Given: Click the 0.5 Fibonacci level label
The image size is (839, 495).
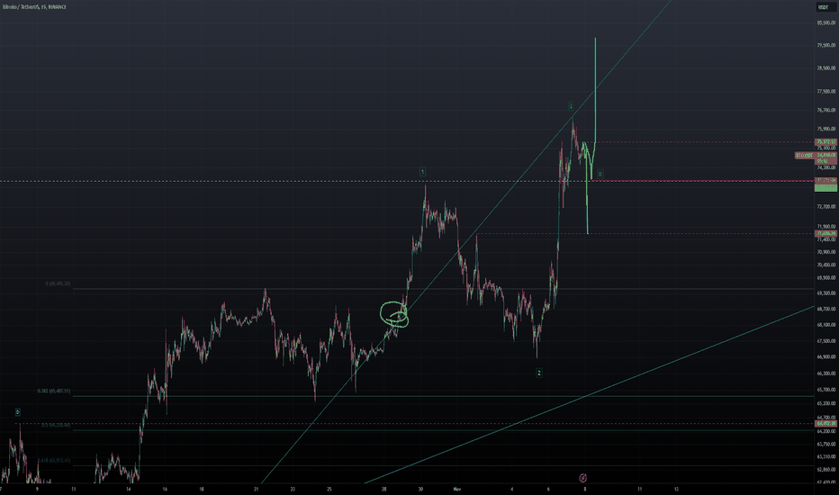Looking at the screenshot, I should (x=56, y=425).
